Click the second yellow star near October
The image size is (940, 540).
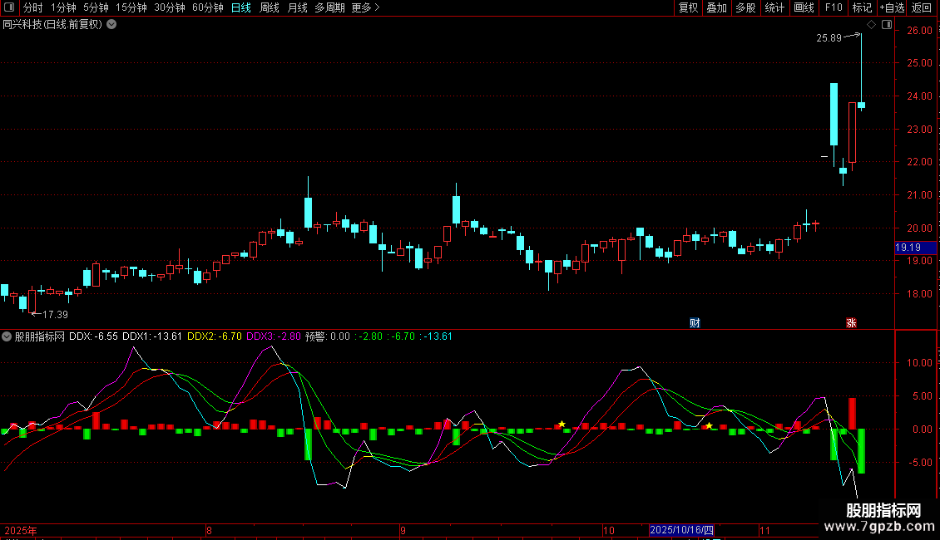tap(710, 425)
